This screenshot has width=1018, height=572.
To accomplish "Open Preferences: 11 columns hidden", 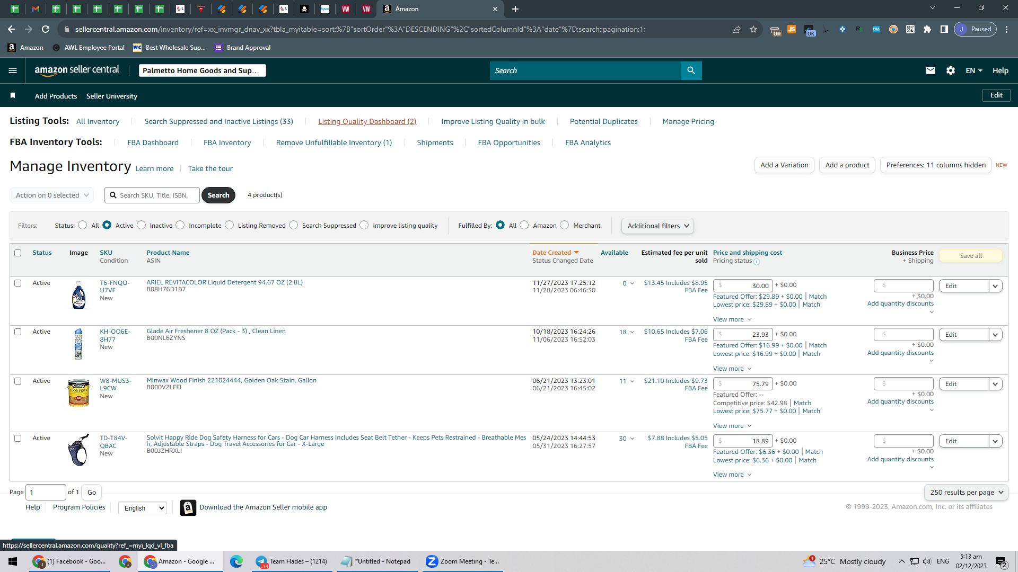I will (x=936, y=165).
